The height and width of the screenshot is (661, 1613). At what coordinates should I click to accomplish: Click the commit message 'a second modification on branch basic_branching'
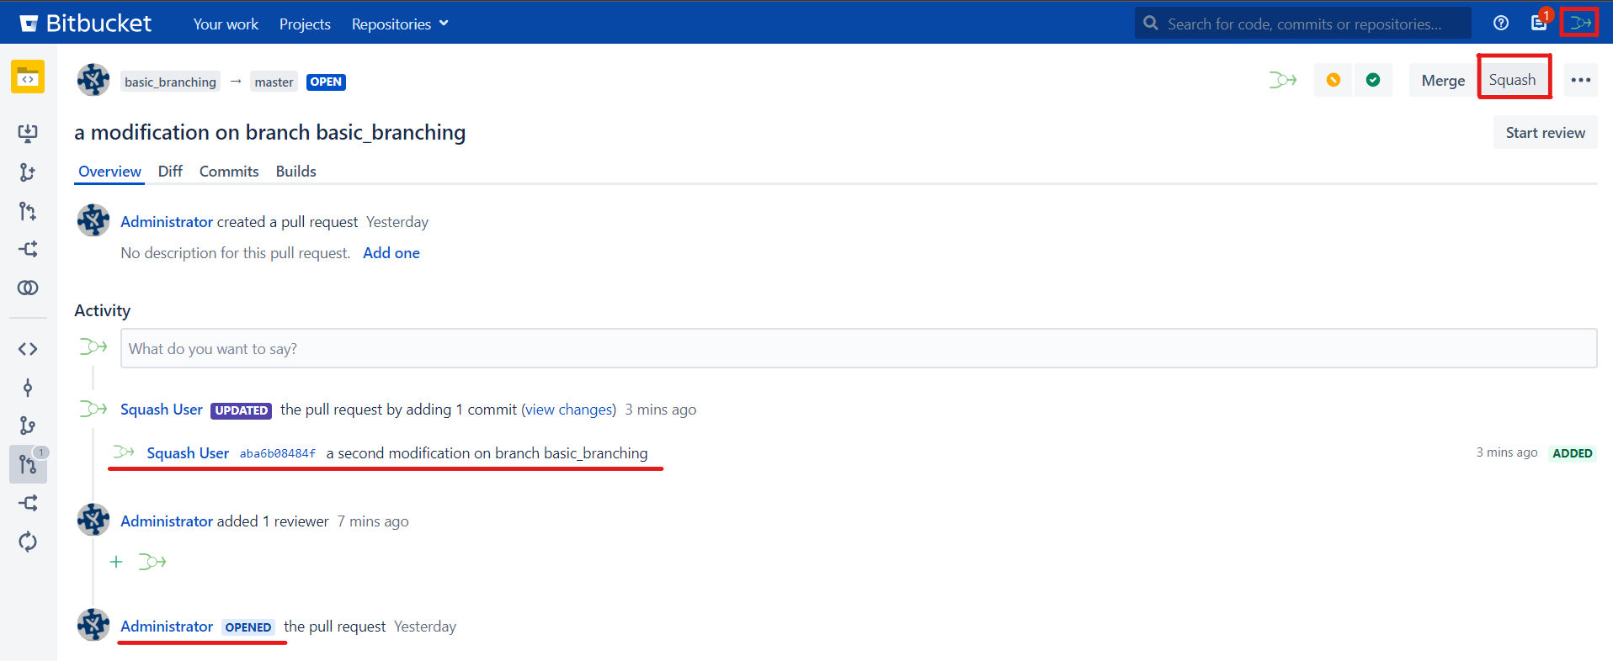(x=487, y=453)
